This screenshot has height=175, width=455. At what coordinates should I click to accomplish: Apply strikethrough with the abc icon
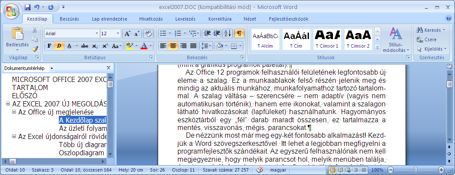coord(85,46)
